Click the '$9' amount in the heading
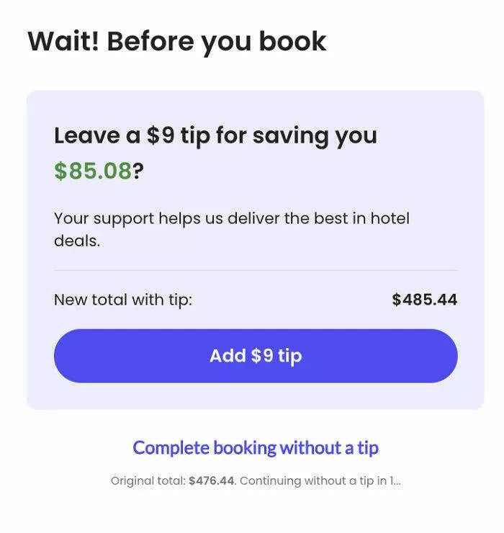 pyautogui.click(x=161, y=135)
